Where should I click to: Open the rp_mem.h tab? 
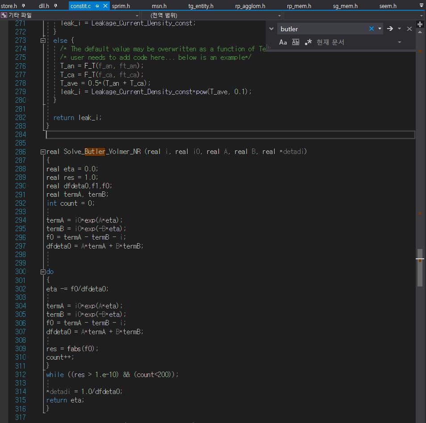[x=299, y=6]
